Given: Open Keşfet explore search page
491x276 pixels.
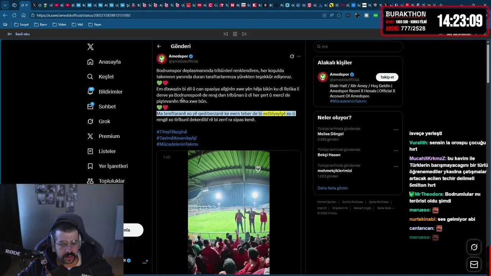Looking at the screenshot, I should pyautogui.click(x=101, y=77).
